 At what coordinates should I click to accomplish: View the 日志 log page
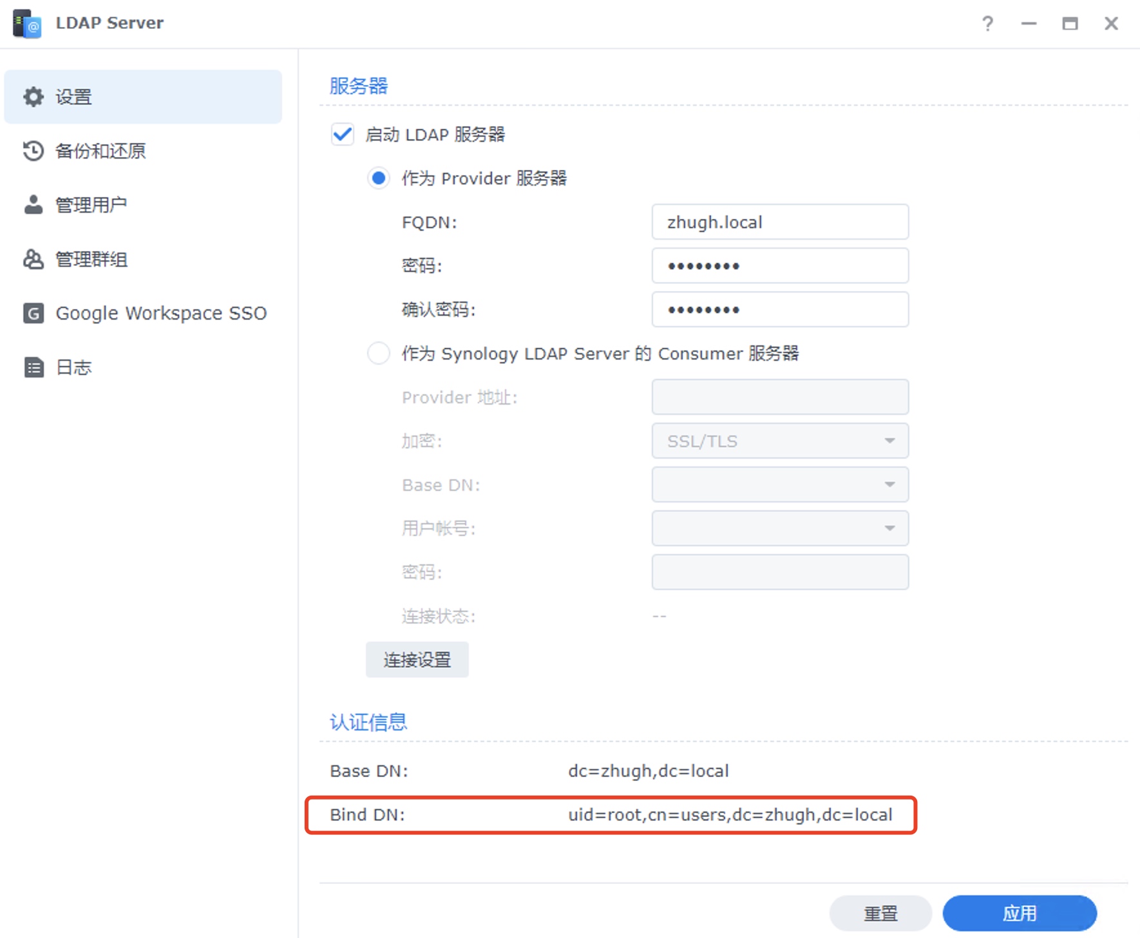[143, 367]
